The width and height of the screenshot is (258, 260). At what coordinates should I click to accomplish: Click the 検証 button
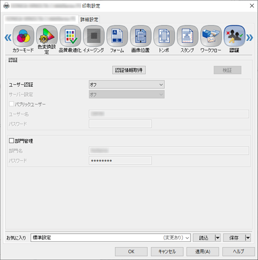click(x=228, y=70)
